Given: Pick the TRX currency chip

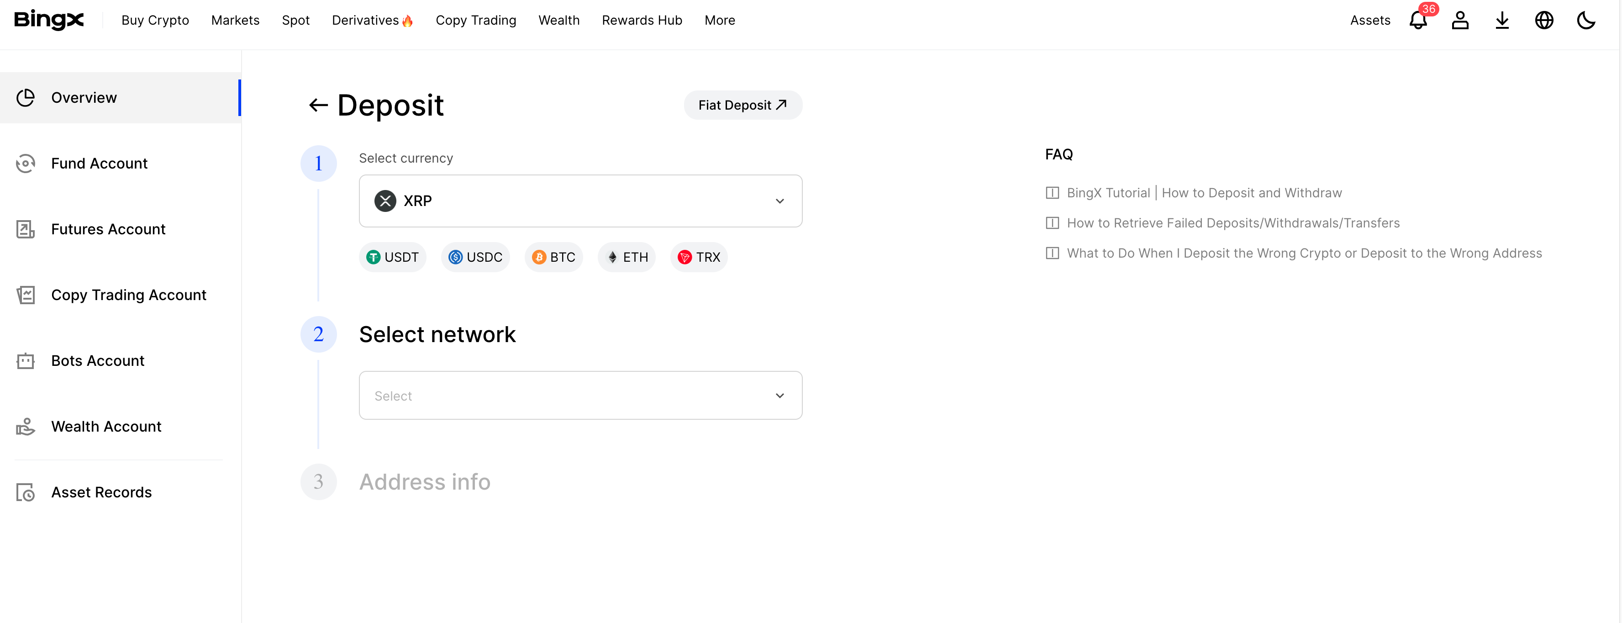Looking at the screenshot, I should 698,257.
